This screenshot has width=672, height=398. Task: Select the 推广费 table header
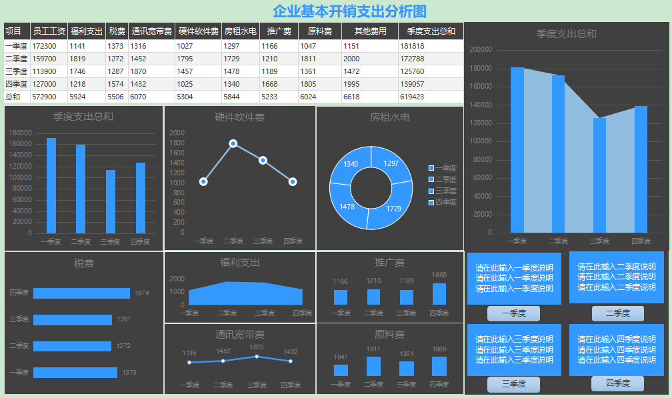point(279,31)
